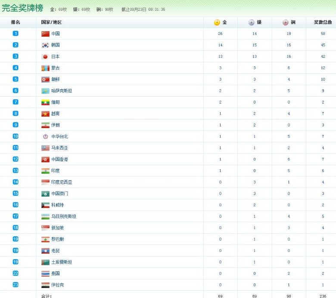The height and width of the screenshot is (298, 336).
Task: Click the India flag icon
Action: coord(45,171)
